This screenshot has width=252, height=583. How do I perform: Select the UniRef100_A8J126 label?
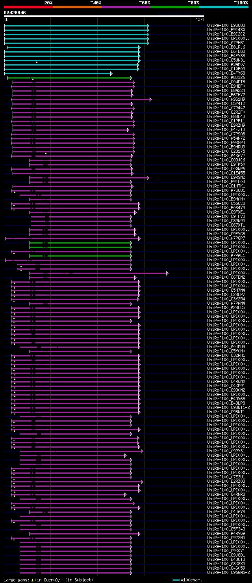pos(226,78)
